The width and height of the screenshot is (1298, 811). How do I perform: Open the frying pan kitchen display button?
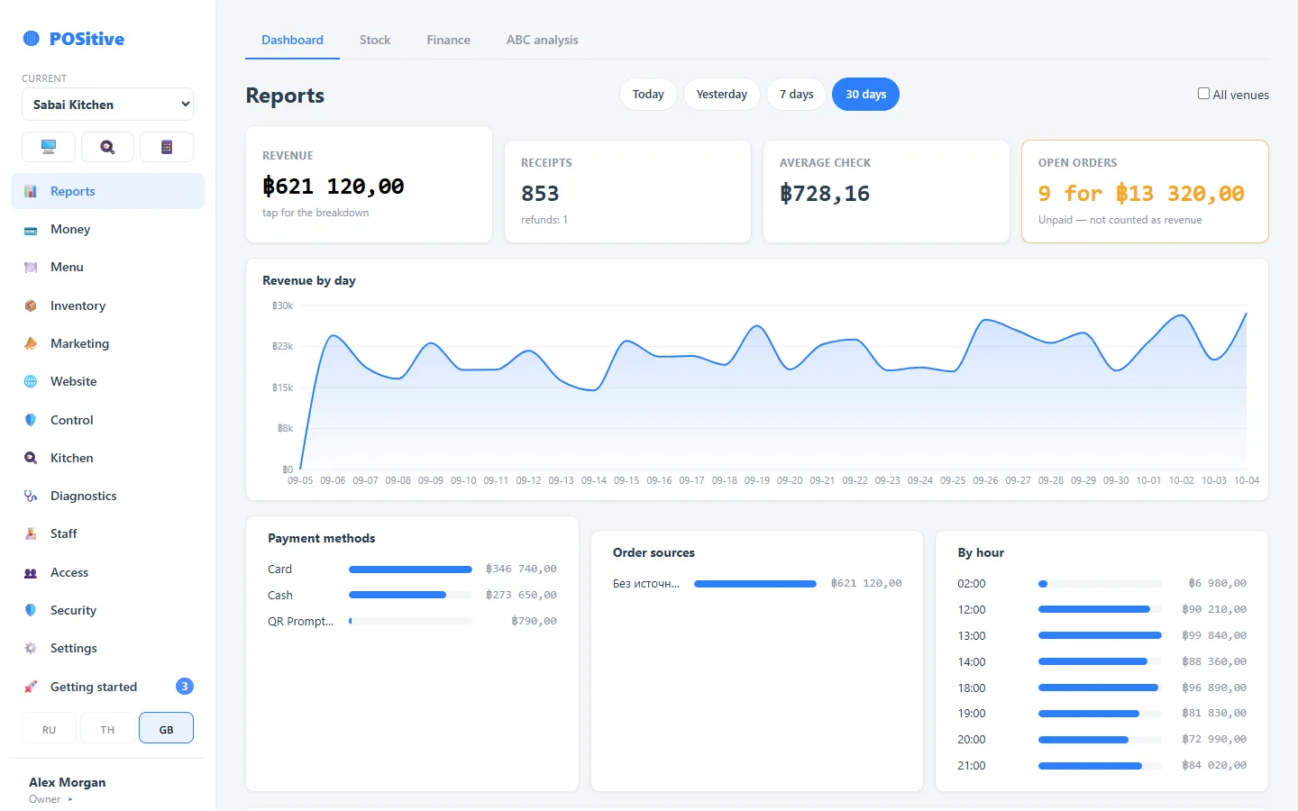pos(107,147)
